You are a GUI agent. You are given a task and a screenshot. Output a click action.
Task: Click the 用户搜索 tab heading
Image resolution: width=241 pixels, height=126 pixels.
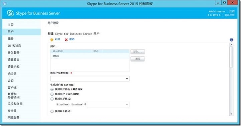click(53, 23)
